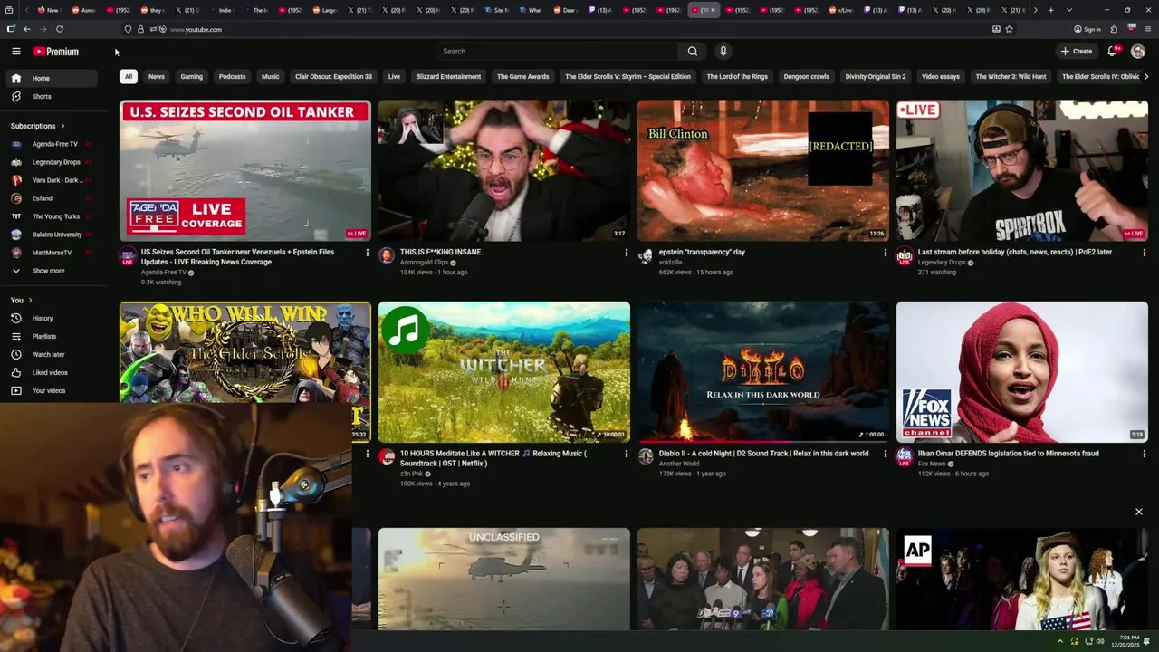Image resolution: width=1159 pixels, height=652 pixels.
Task: Select the News filter chip
Action: coord(157,77)
